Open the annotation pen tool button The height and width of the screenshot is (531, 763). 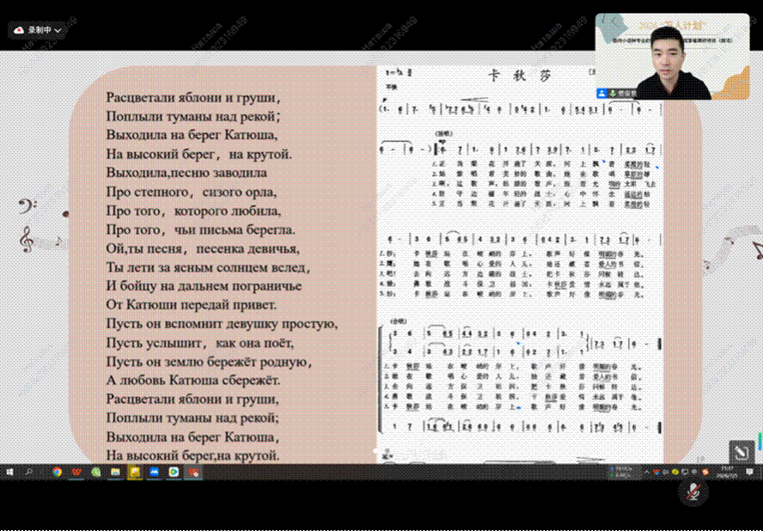click(x=742, y=453)
